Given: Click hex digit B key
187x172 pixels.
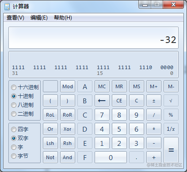Looking at the screenshot, I should (85, 101).
